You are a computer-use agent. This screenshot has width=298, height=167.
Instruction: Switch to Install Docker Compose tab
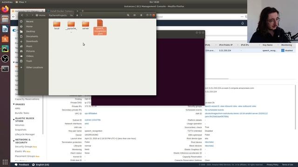(x=63, y=11)
